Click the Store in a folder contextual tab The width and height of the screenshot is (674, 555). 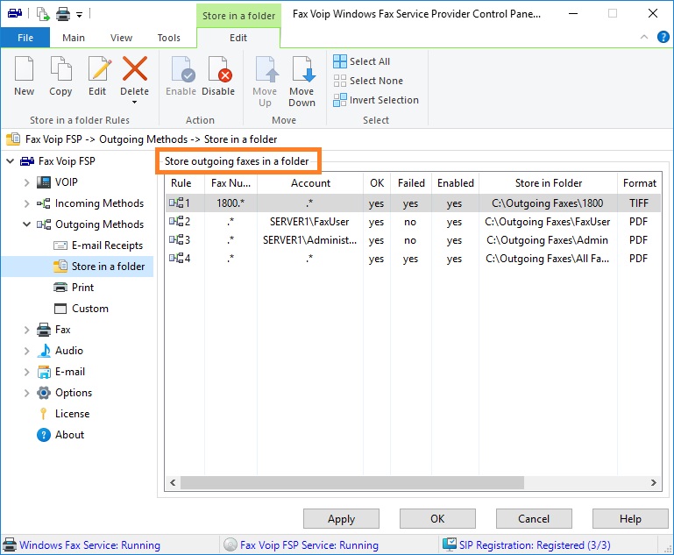coord(238,16)
